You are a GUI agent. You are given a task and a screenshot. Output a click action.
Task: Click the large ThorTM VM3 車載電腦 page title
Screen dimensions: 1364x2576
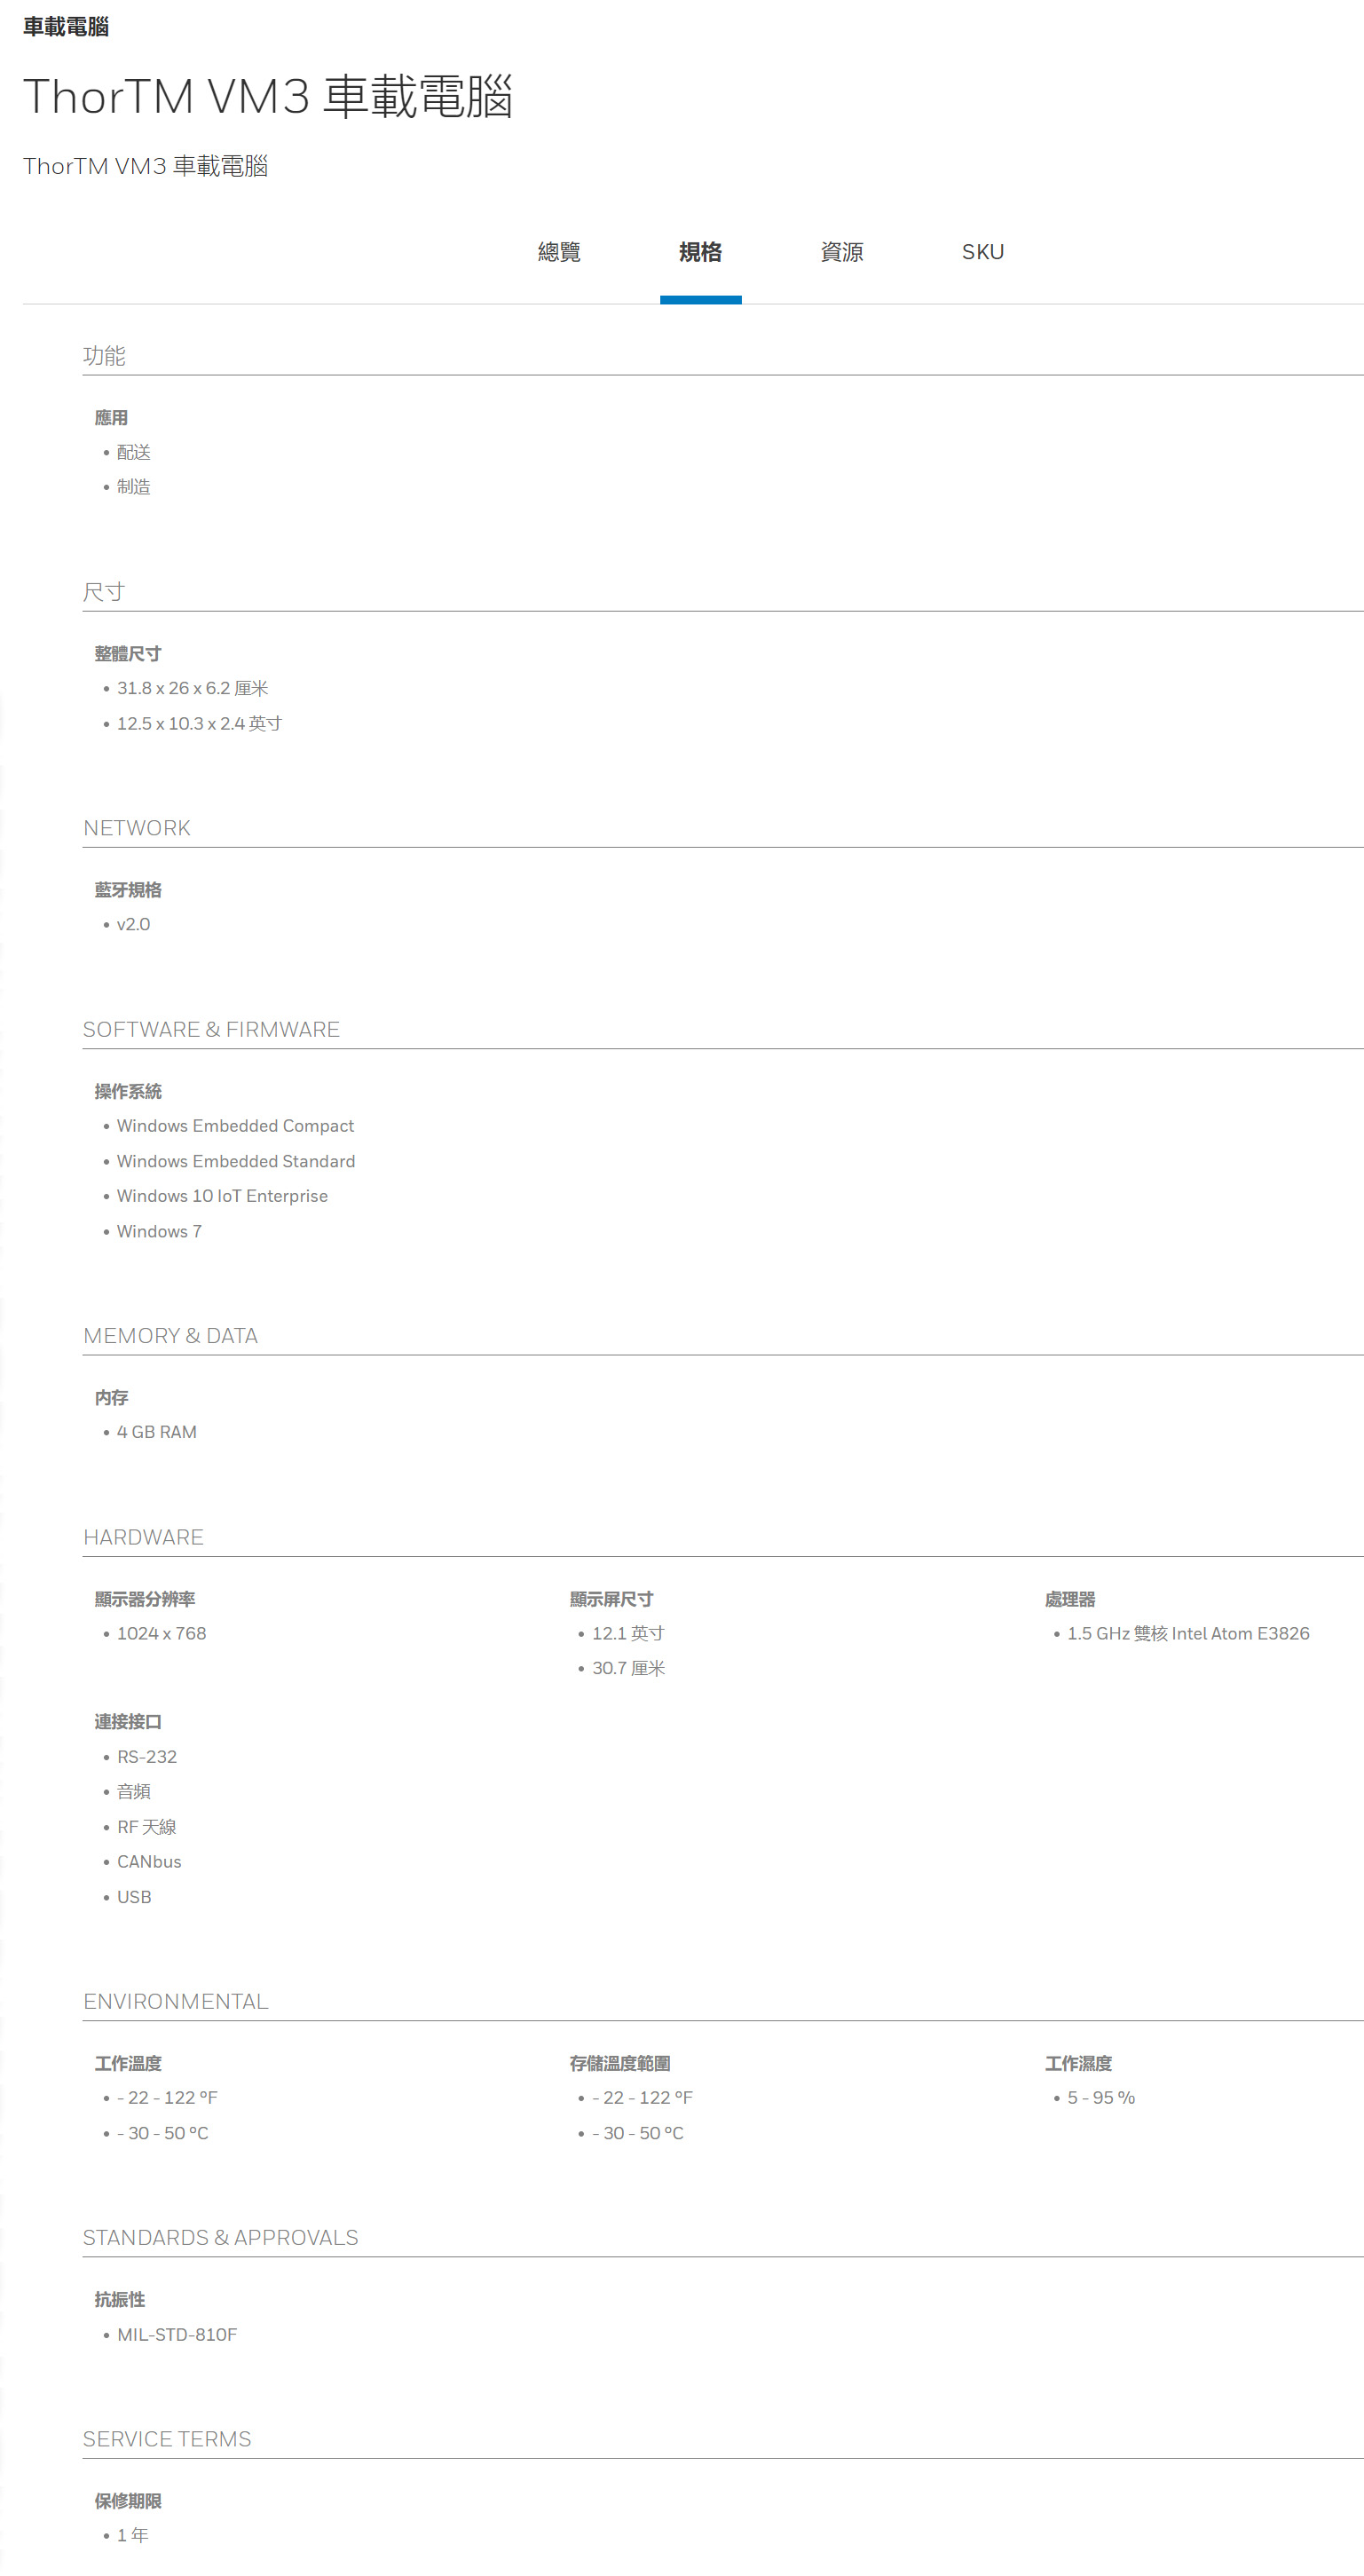268,97
